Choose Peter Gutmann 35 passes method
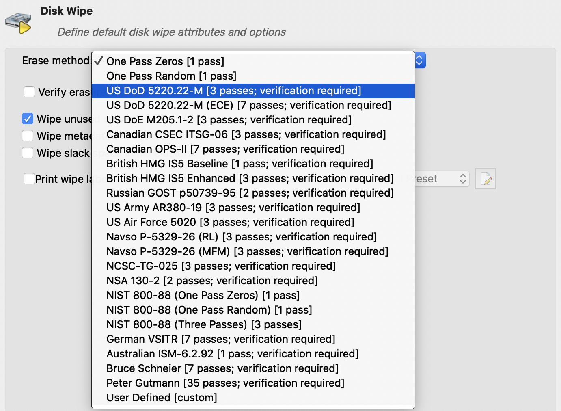This screenshot has width=561, height=411. coord(225,383)
